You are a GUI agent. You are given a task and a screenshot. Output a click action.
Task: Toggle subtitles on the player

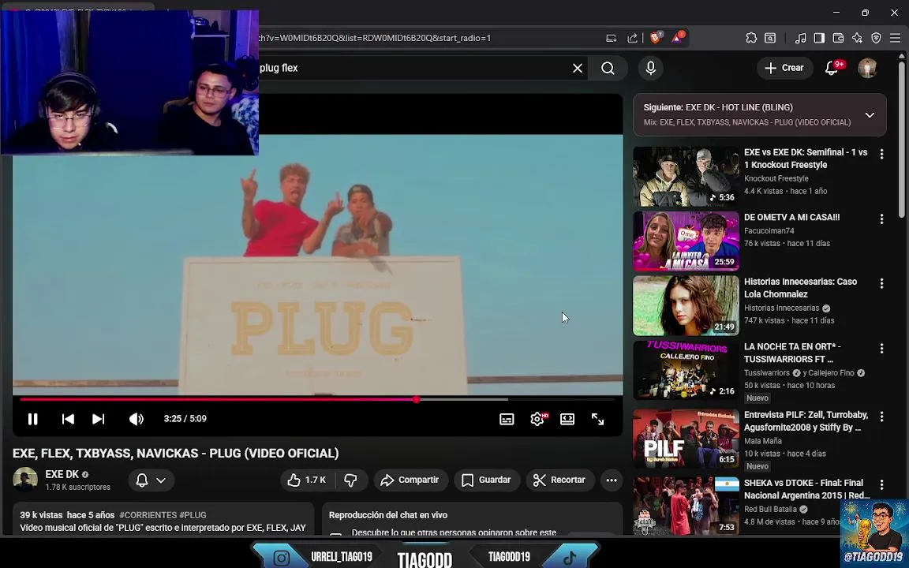click(507, 419)
